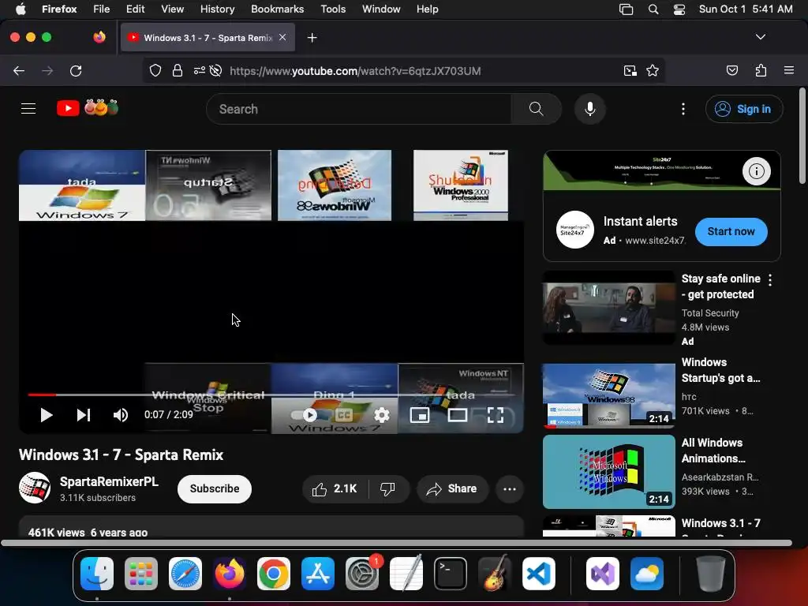The image size is (808, 606).
Task: Dislike the video
Action: [x=388, y=488]
